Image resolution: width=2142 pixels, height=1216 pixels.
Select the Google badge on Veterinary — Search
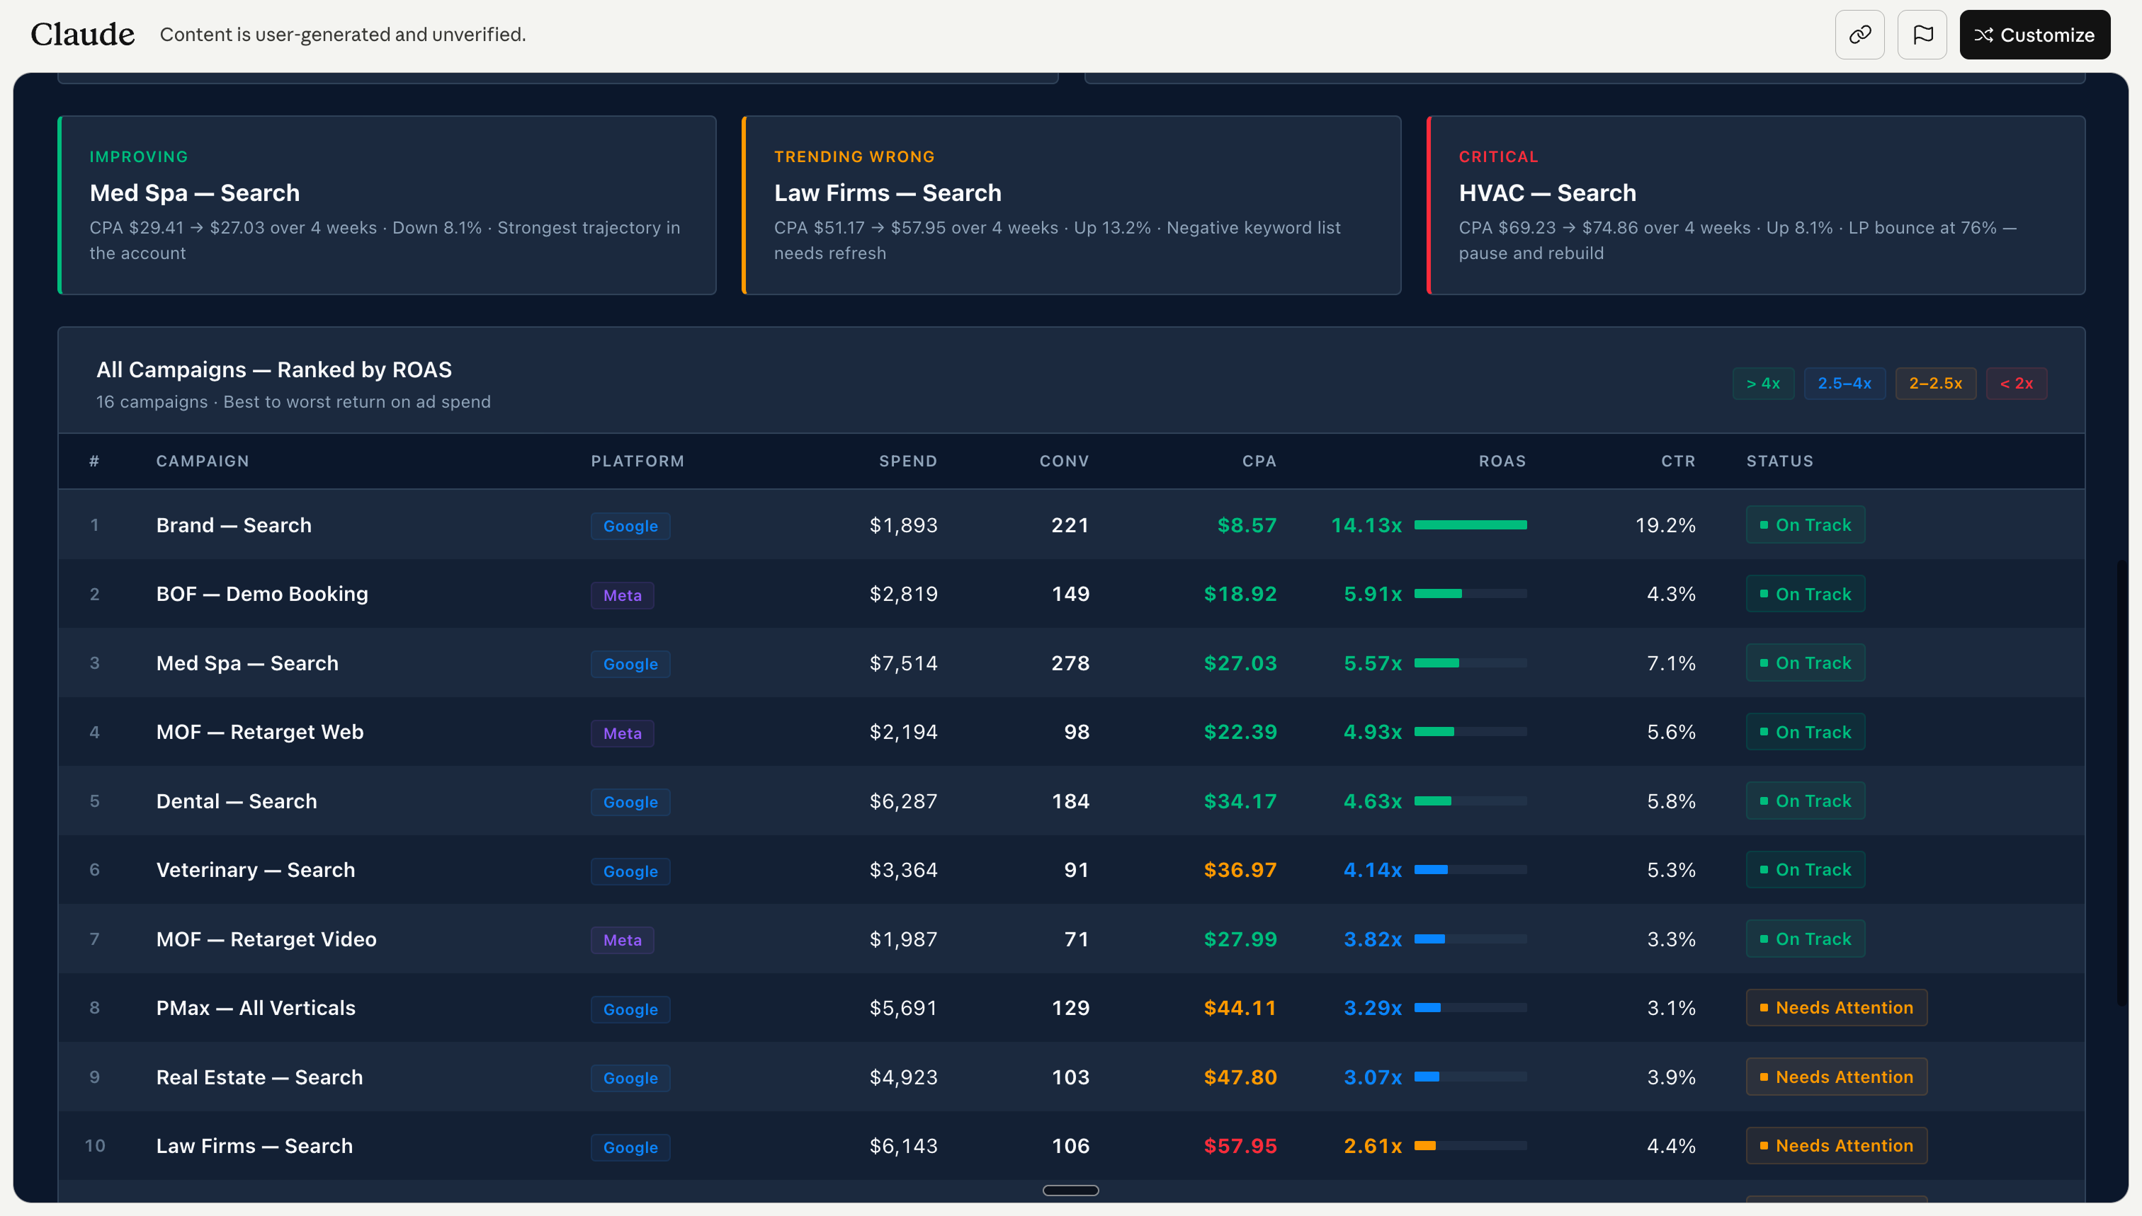pos(630,871)
